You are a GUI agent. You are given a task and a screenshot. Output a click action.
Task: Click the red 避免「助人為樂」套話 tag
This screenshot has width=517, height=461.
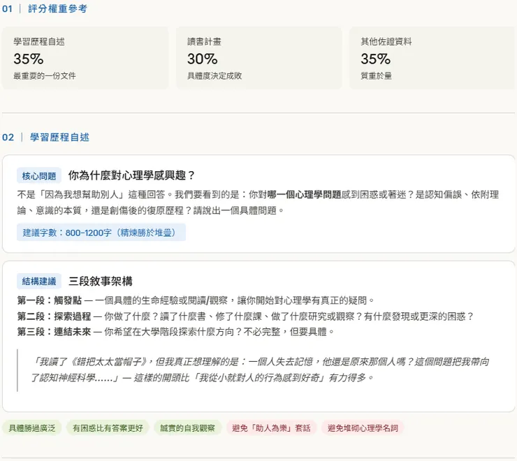point(271,427)
